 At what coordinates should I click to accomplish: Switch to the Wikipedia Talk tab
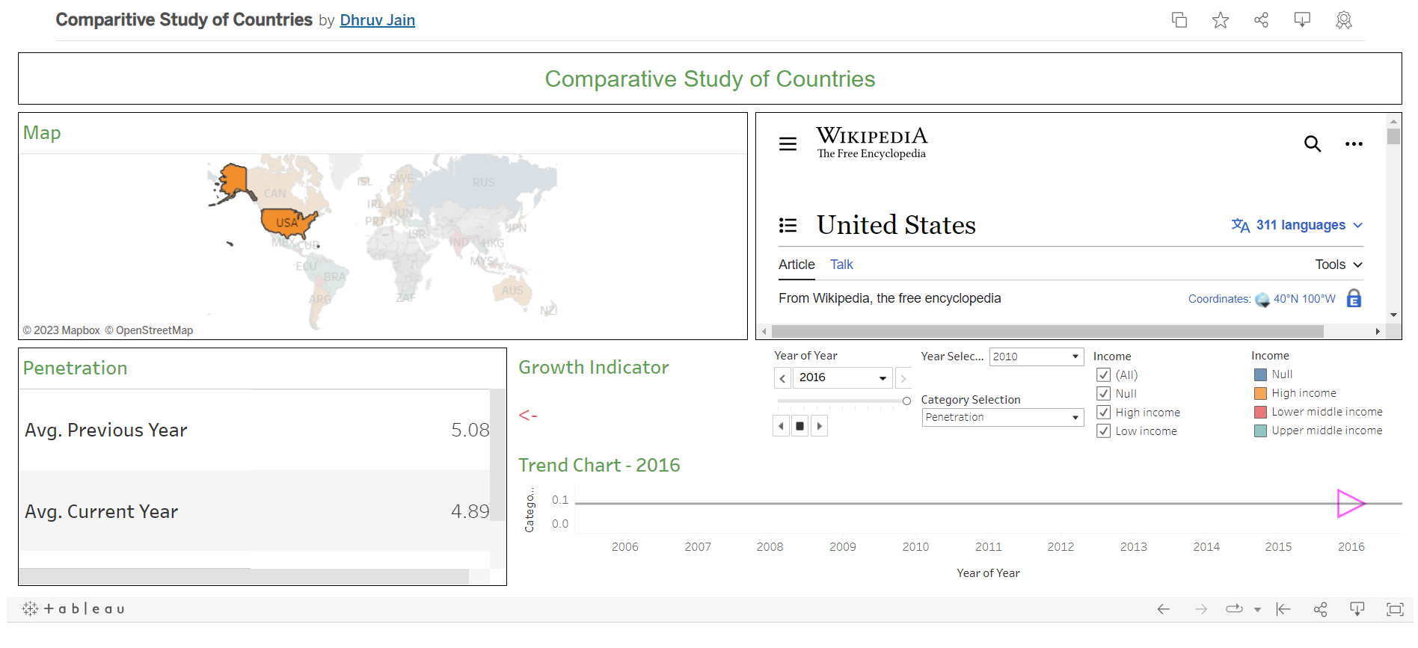pos(841,265)
